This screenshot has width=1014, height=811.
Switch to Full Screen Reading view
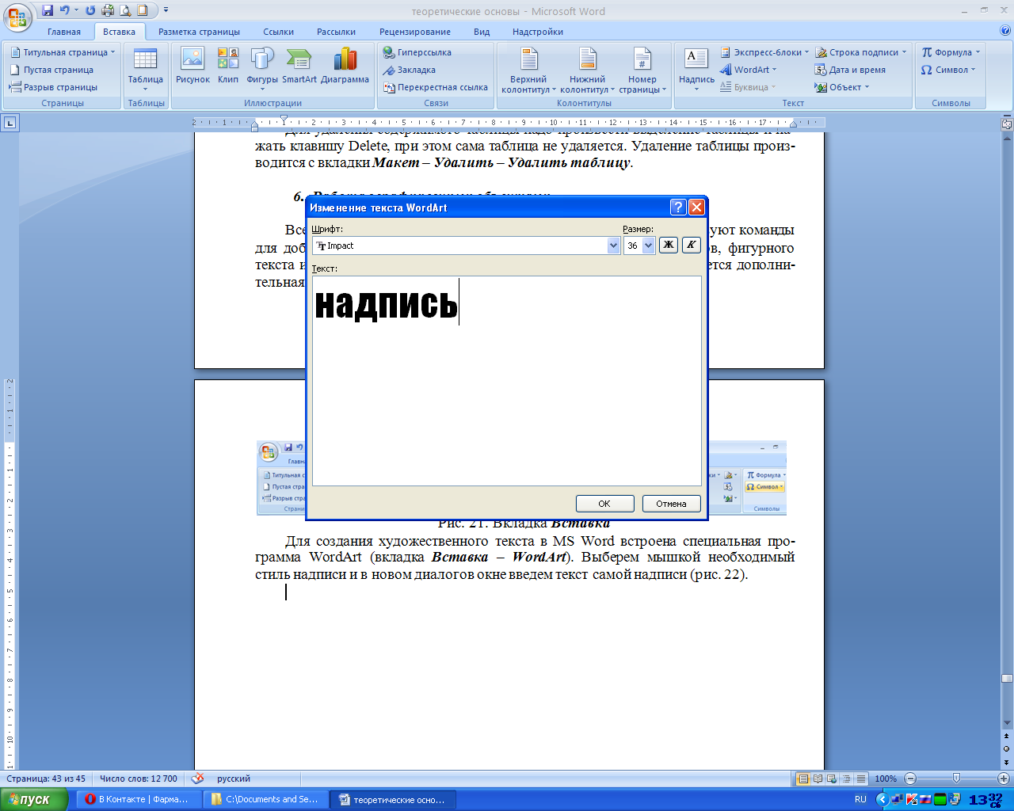click(818, 779)
